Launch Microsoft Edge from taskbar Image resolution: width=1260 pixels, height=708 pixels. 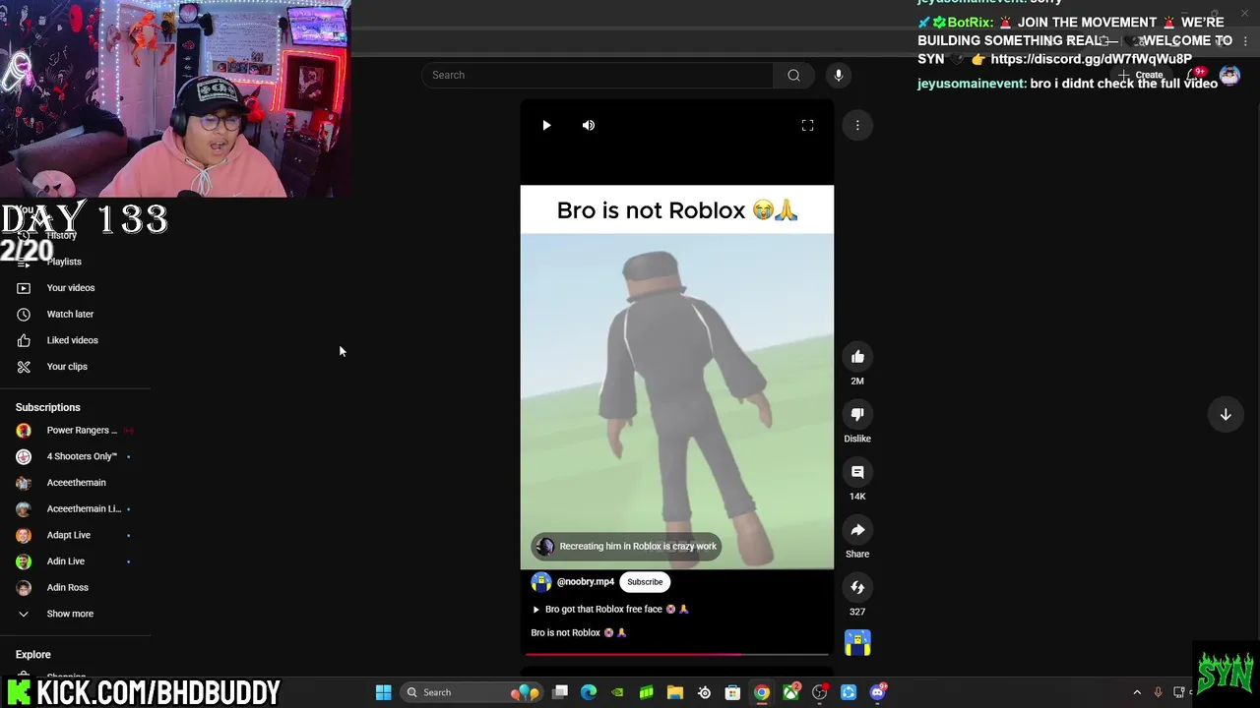589,692
